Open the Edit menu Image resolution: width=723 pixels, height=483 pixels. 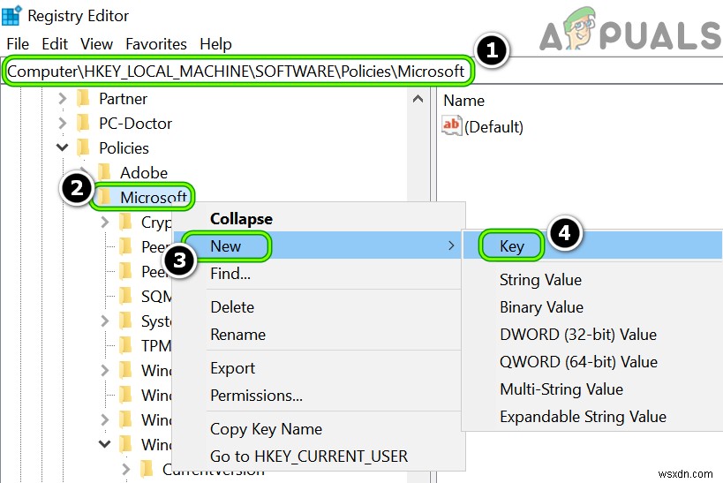click(55, 44)
